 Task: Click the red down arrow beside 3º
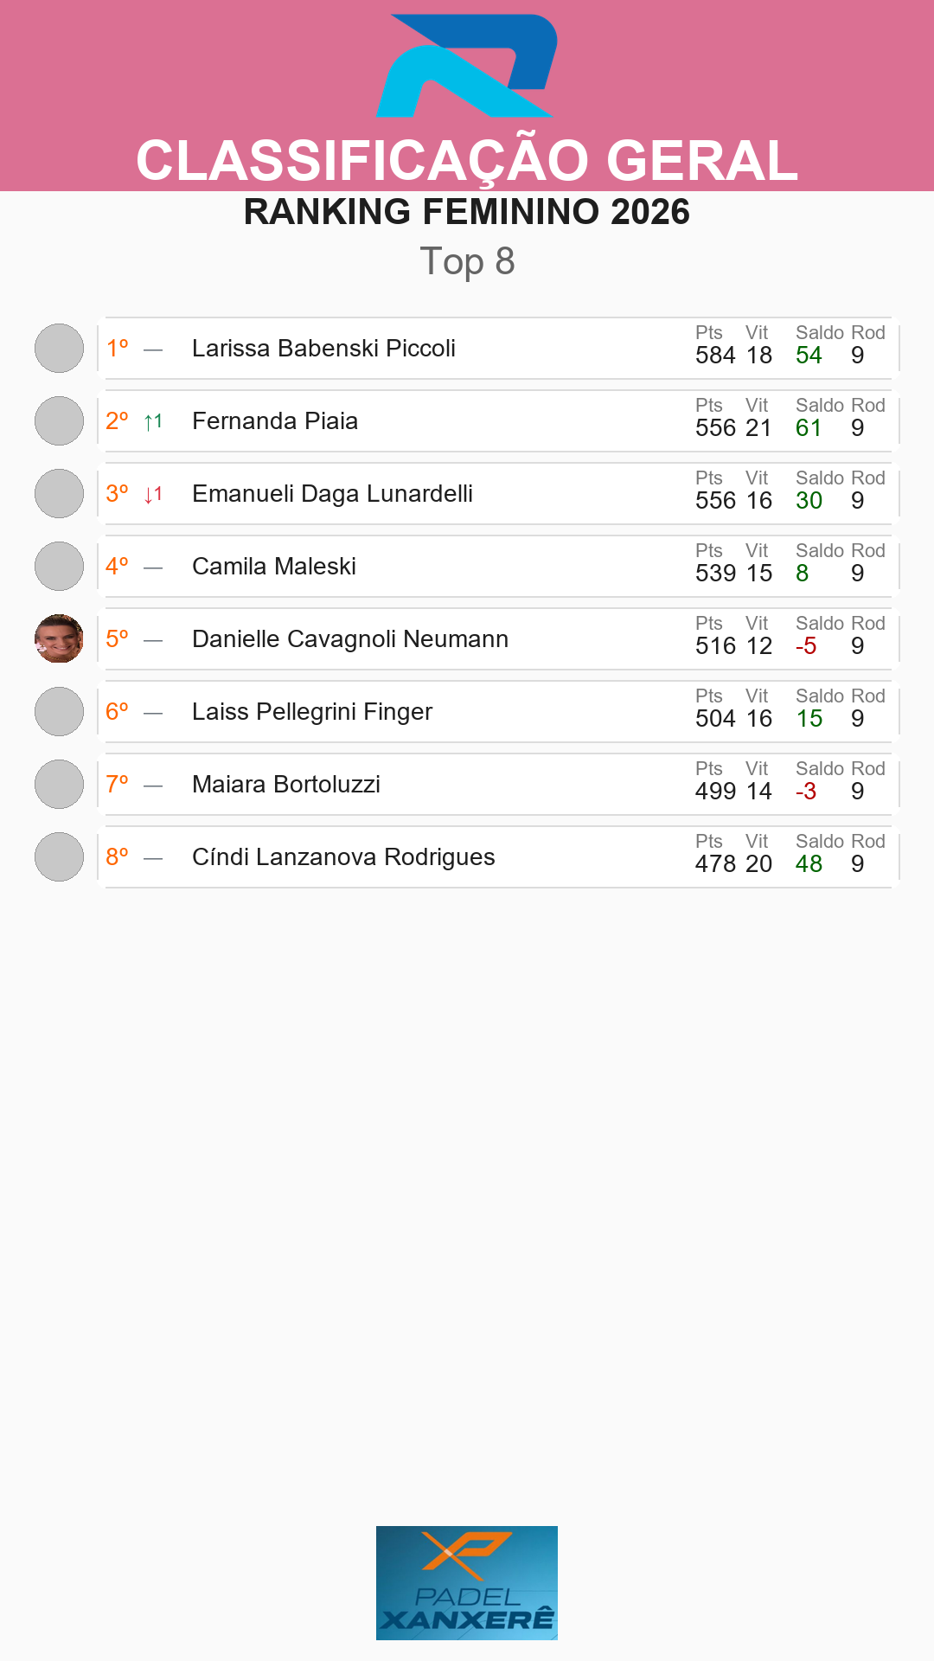coord(153,494)
